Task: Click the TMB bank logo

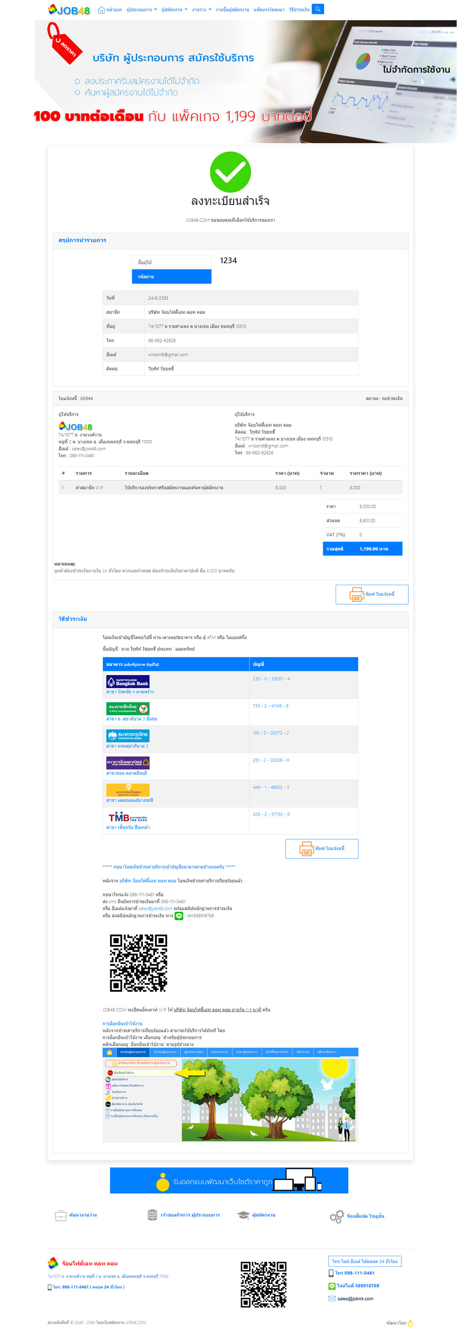Action: pyautogui.click(x=128, y=817)
